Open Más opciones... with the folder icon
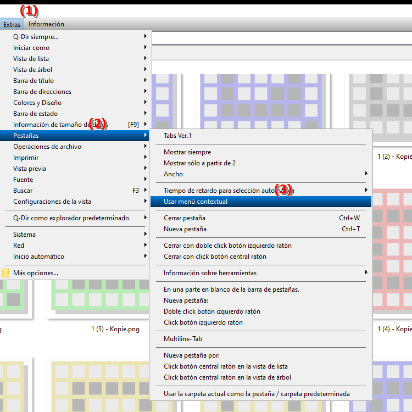Viewport: 412px width, 412px height. click(75, 273)
